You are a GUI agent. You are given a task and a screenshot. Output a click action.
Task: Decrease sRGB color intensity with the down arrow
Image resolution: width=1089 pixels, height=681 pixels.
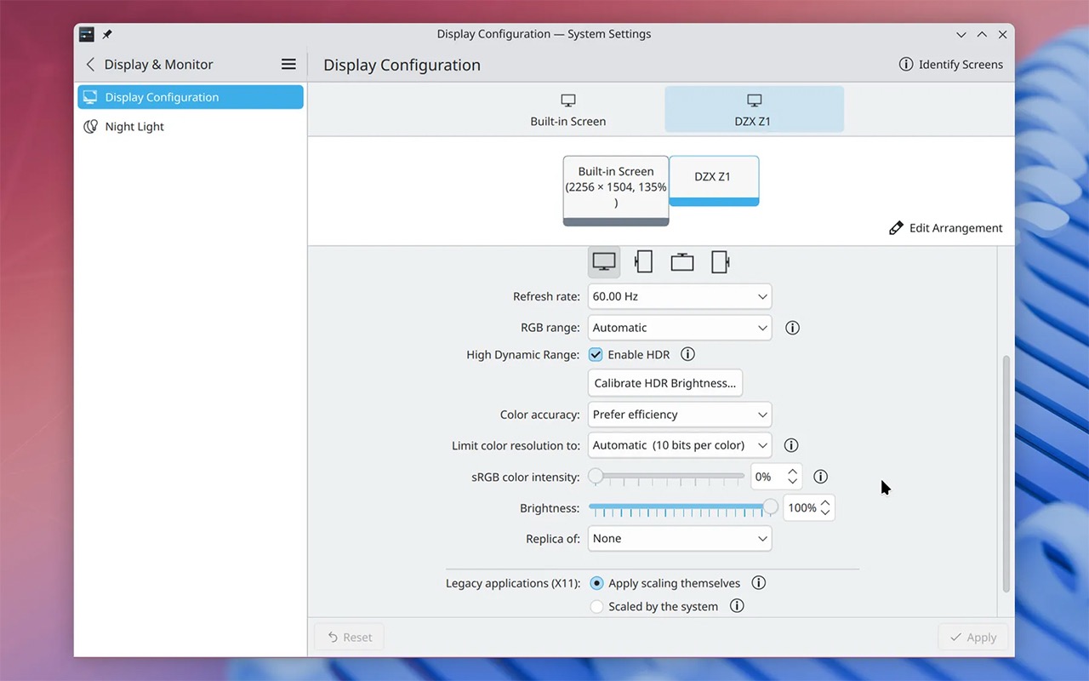[793, 482]
